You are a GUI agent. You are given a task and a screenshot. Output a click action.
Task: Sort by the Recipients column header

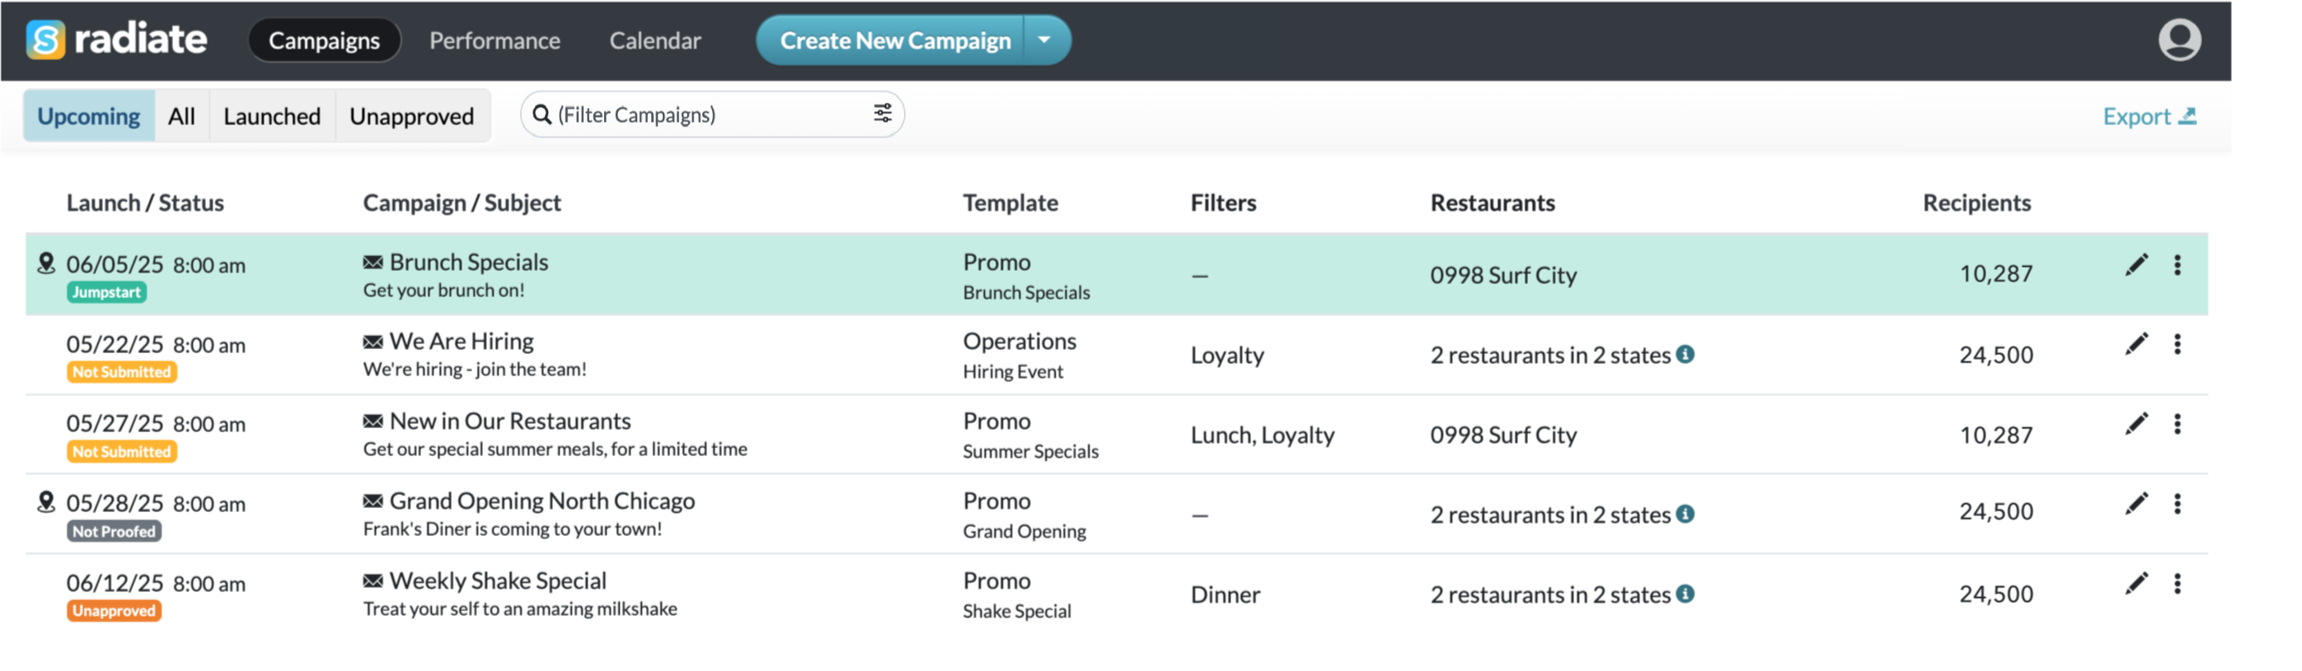(x=1976, y=203)
